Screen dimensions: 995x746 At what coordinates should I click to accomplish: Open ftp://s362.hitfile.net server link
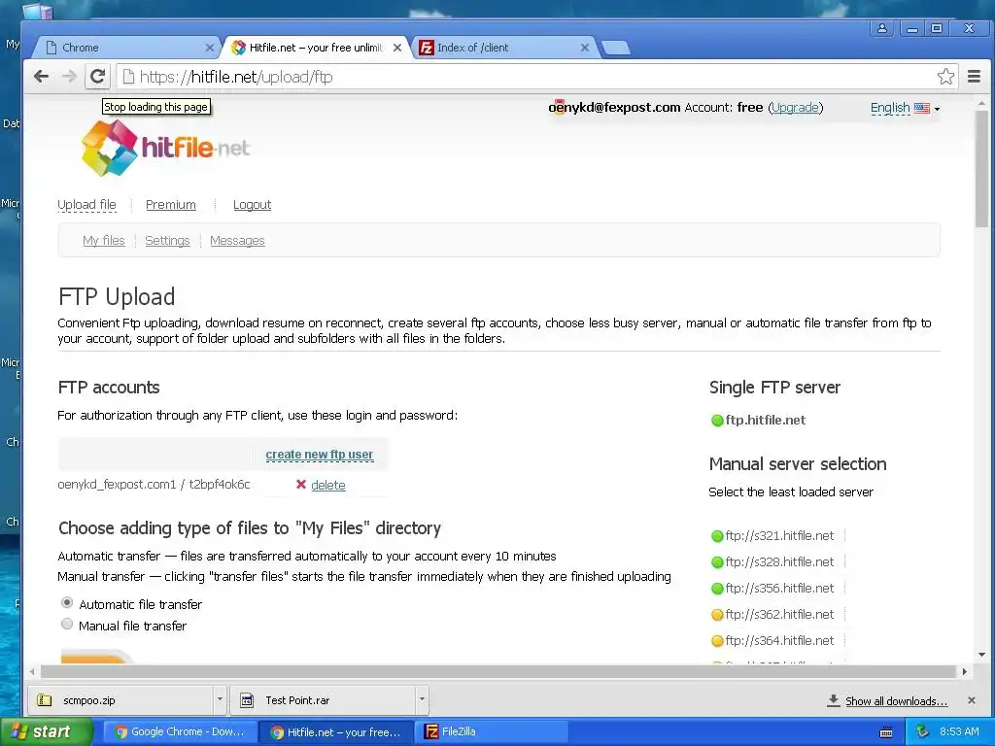pos(779,614)
